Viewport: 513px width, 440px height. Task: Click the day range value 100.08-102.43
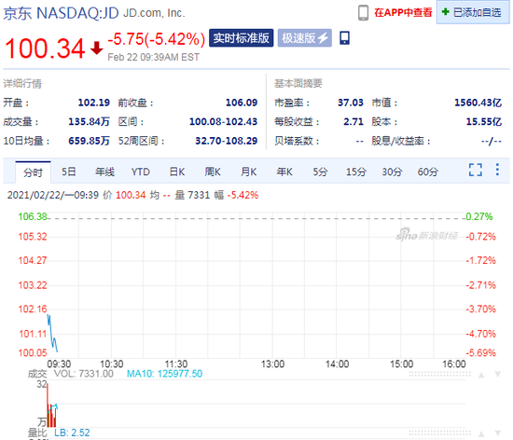[224, 121]
